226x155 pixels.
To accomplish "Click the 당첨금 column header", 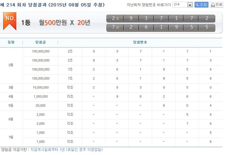I will [x=40, y=42].
